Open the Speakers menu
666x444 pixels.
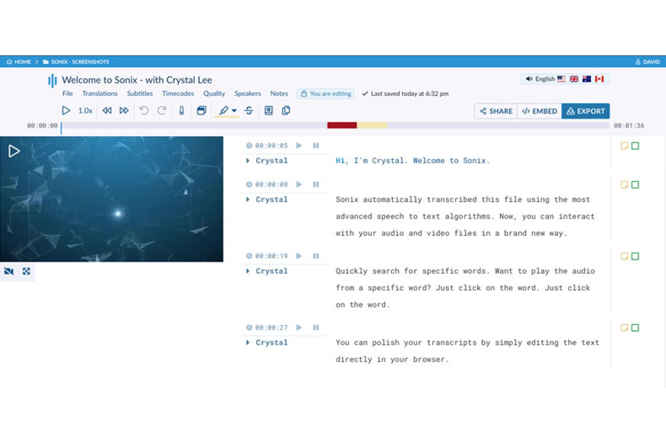247,94
